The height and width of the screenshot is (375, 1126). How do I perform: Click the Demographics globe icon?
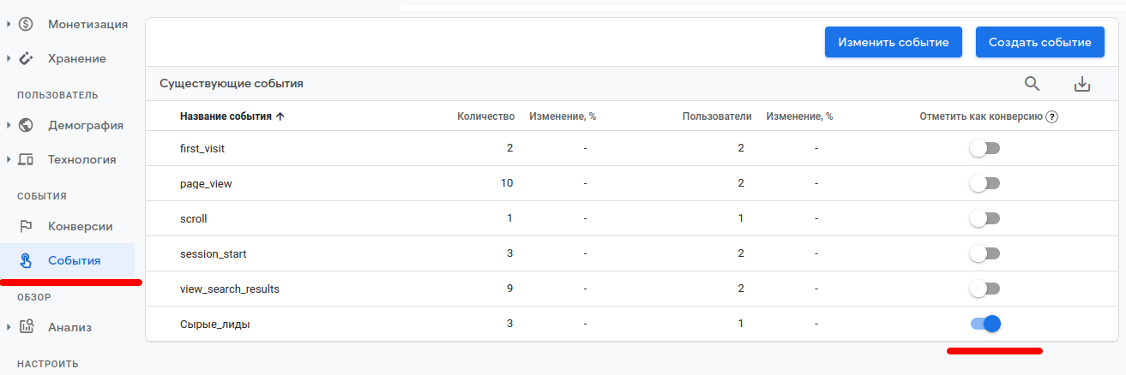point(26,125)
